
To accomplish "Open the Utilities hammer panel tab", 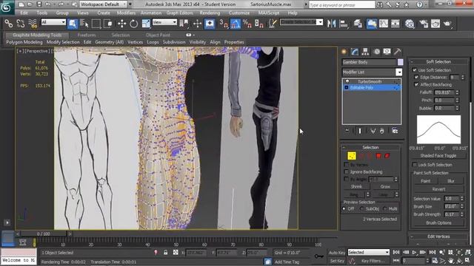I will 398,52.
